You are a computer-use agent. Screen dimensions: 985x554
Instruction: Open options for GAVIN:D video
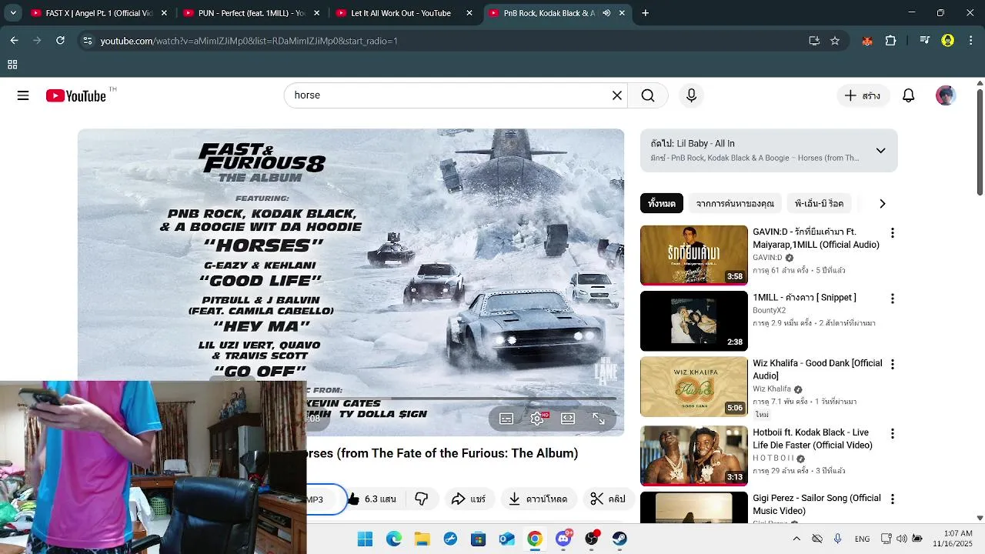click(893, 233)
